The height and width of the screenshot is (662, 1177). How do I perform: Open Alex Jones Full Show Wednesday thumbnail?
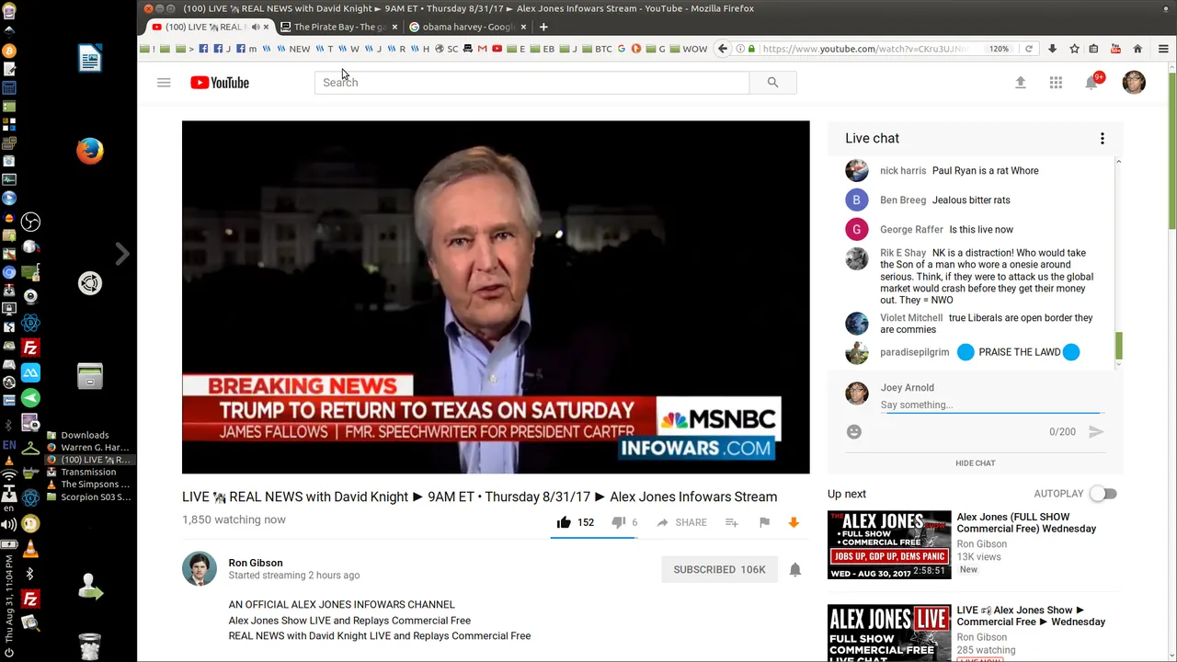(889, 544)
